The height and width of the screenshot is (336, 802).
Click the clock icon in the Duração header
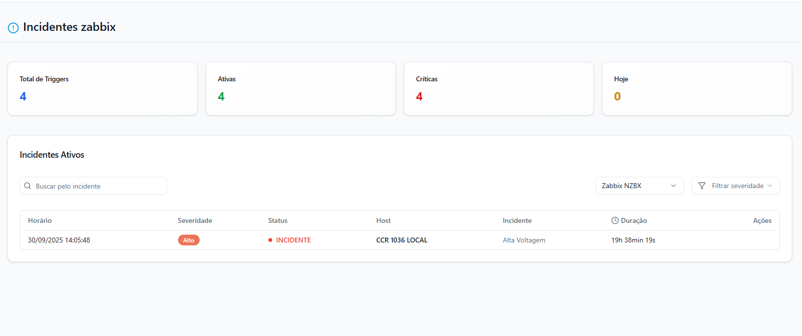coord(615,220)
